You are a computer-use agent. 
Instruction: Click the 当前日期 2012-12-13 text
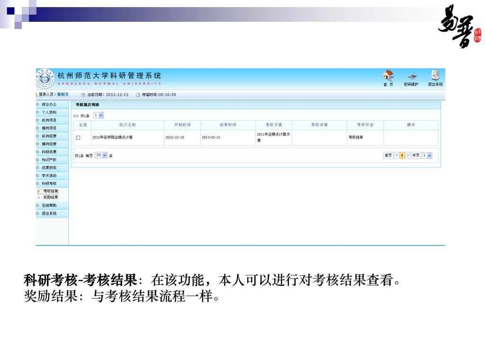point(108,95)
